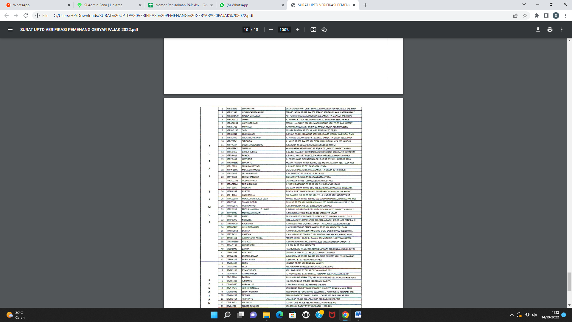Click the page number input field

click(x=246, y=30)
